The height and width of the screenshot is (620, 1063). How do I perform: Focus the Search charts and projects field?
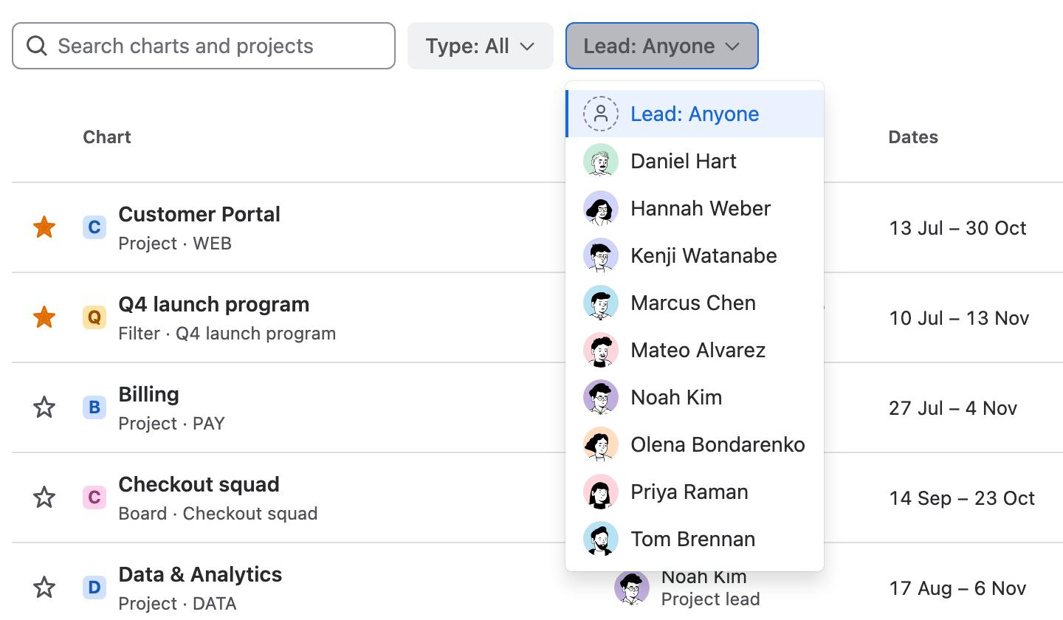[x=204, y=46]
